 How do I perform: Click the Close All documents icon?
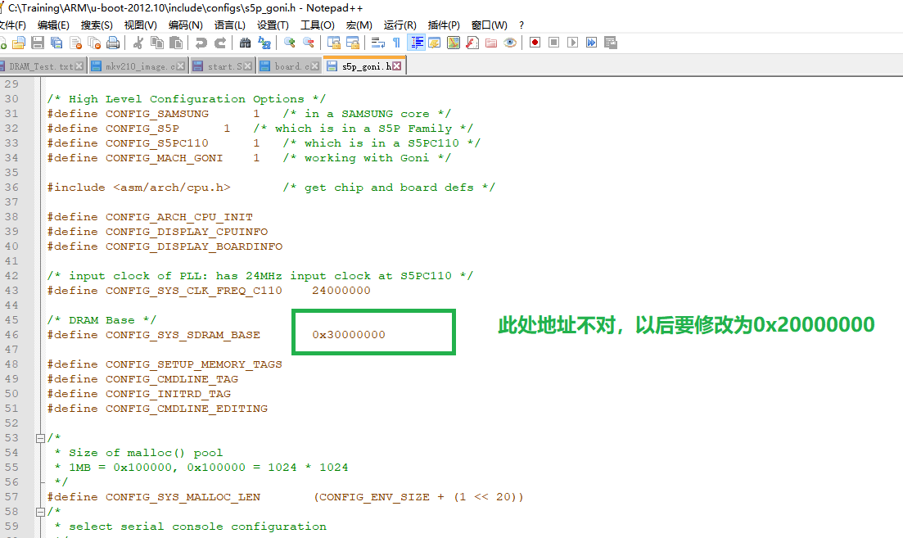[94, 43]
